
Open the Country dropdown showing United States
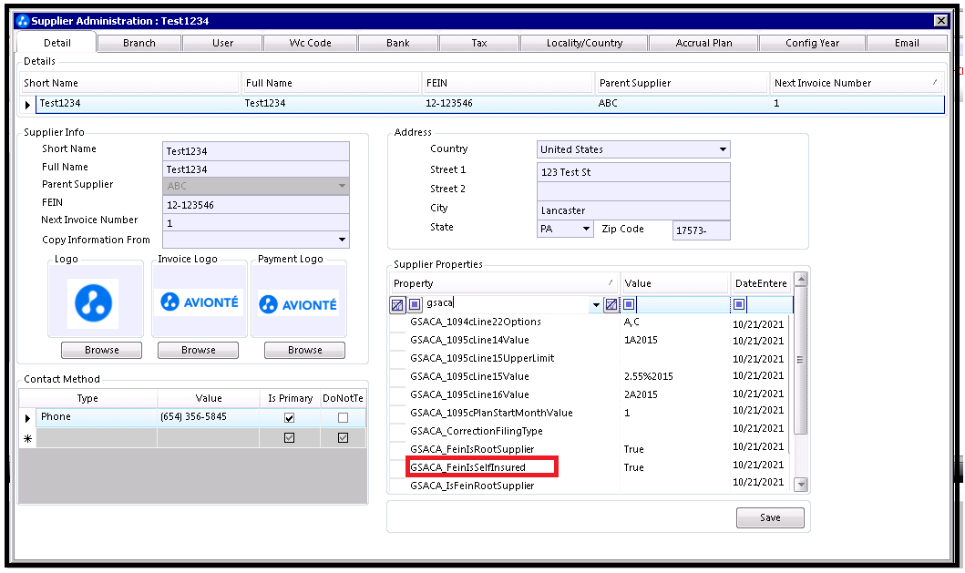[x=633, y=149]
